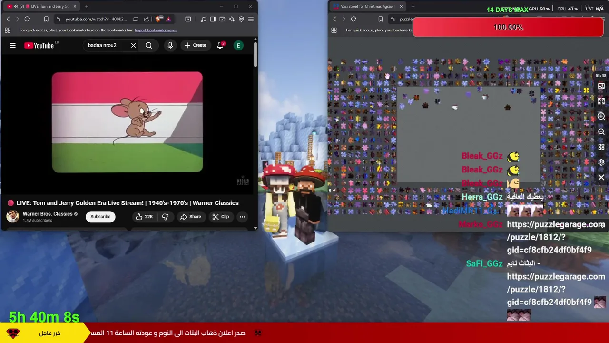609x343 pixels.
Task: Click the Clip button
Action: click(x=220, y=217)
